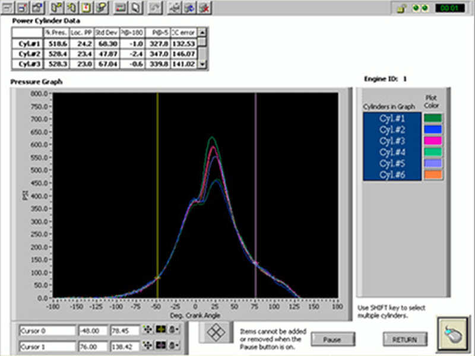Click the 528.4 cell for Cyl#2

pyautogui.click(x=56, y=54)
